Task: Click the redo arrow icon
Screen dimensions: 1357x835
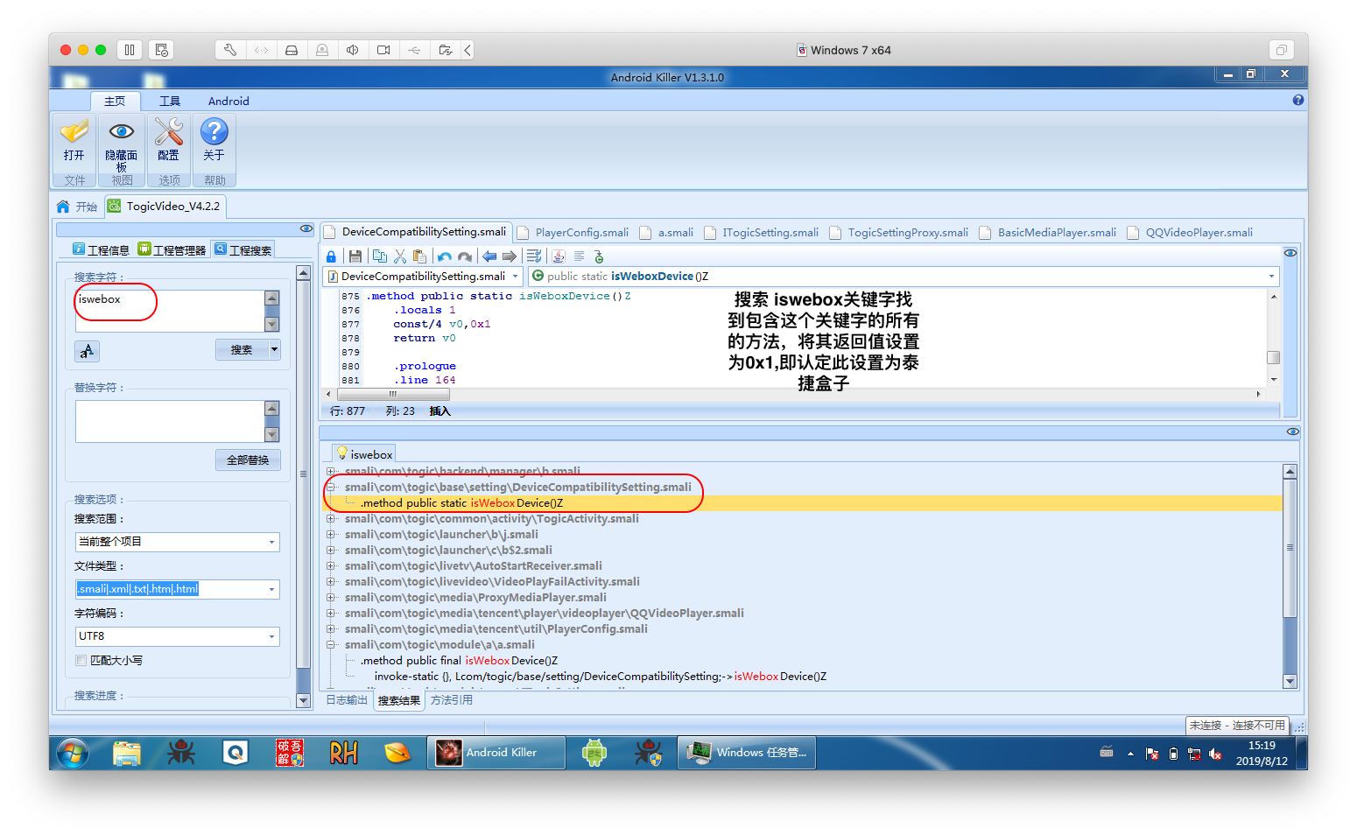Action: point(465,256)
